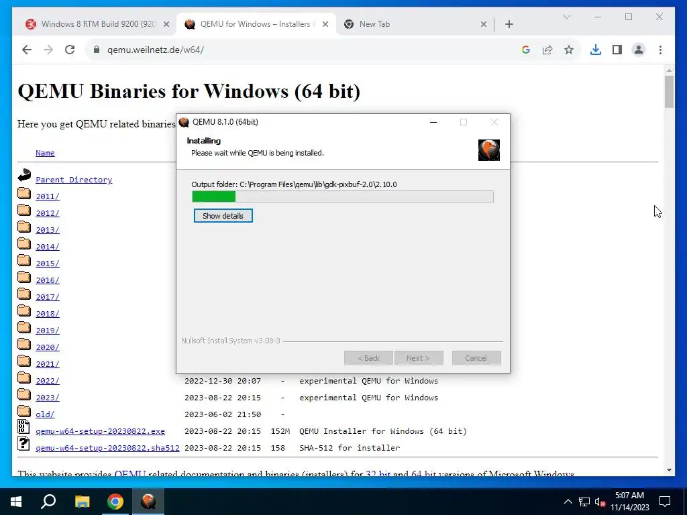Switch to the New Tab tab
The height and width of the screenshot is (515, 687).
click(x=414, y=24)
